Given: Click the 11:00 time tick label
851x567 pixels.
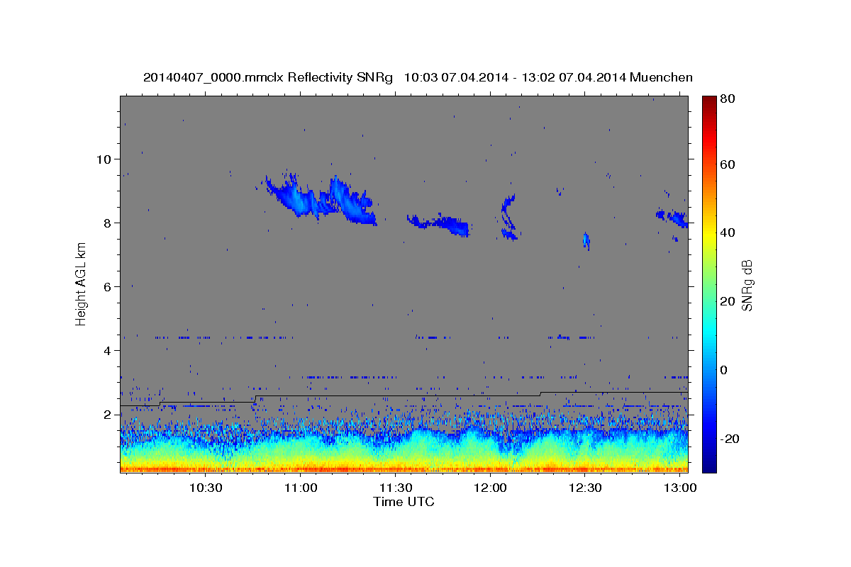Looking at the screenshot, I should tap(301, 488).
